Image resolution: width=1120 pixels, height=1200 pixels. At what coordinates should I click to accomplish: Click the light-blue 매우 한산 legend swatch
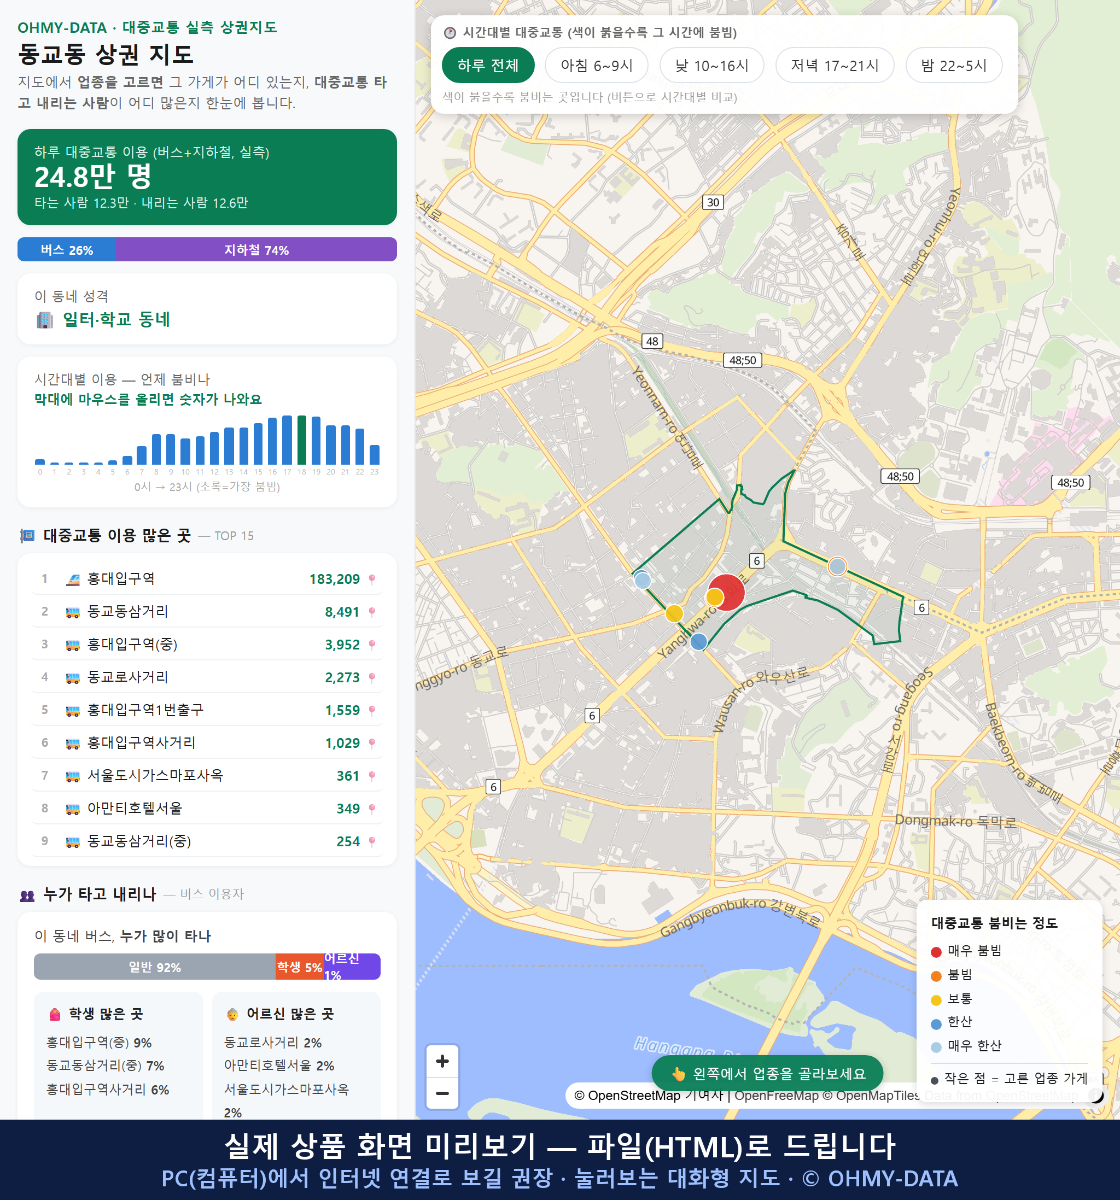936,1047
